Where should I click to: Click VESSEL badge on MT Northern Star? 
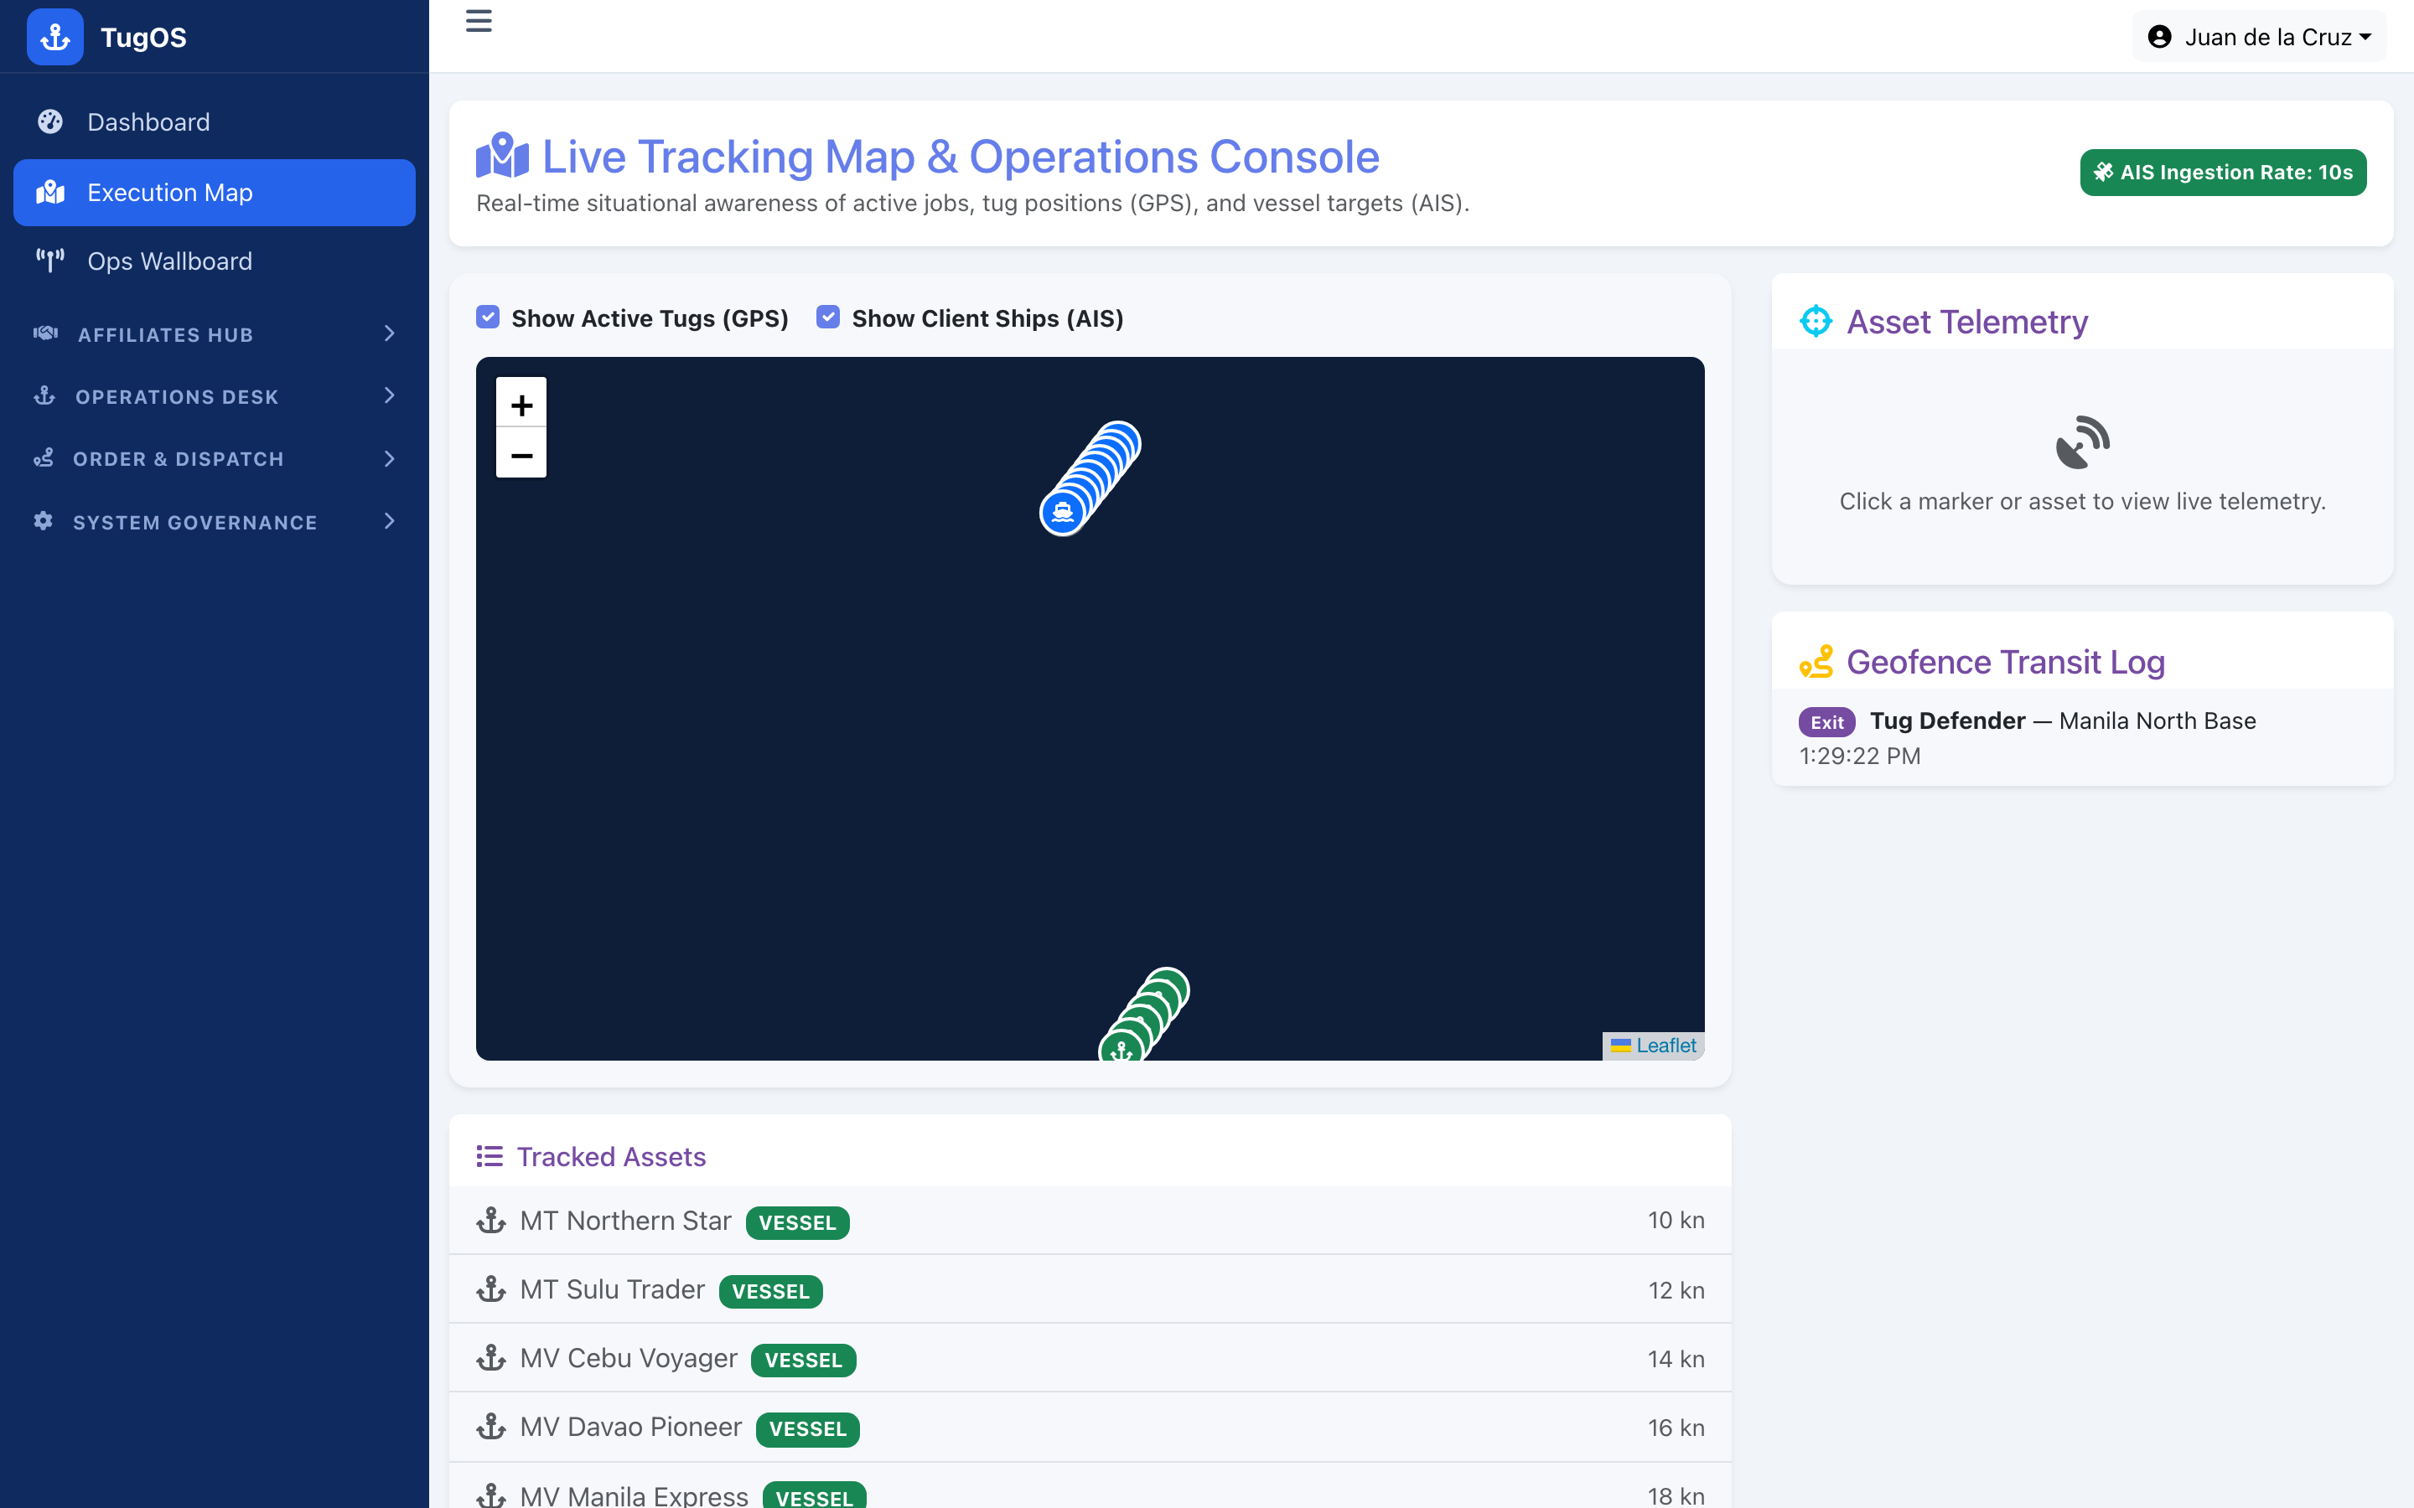[797, 1223]
